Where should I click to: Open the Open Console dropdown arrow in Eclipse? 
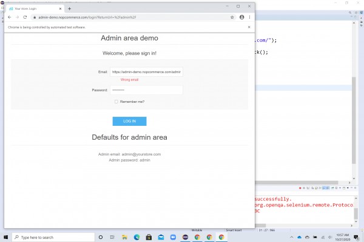[x=348, y=188]
